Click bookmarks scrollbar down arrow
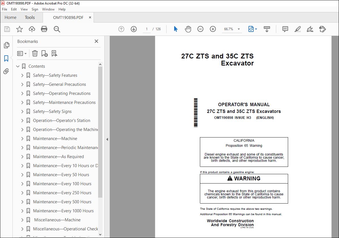This screenshot has height=238, width=339. tap(100, 235)
